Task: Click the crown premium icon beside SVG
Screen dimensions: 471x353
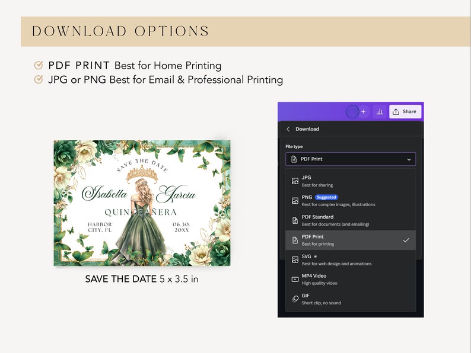Action: (315, 256)
